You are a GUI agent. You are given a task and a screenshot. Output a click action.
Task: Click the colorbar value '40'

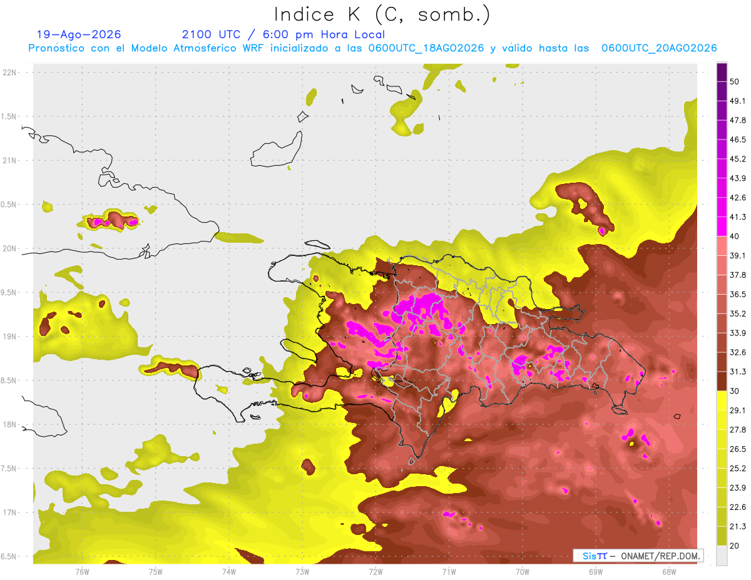click(x=735, y=236)
